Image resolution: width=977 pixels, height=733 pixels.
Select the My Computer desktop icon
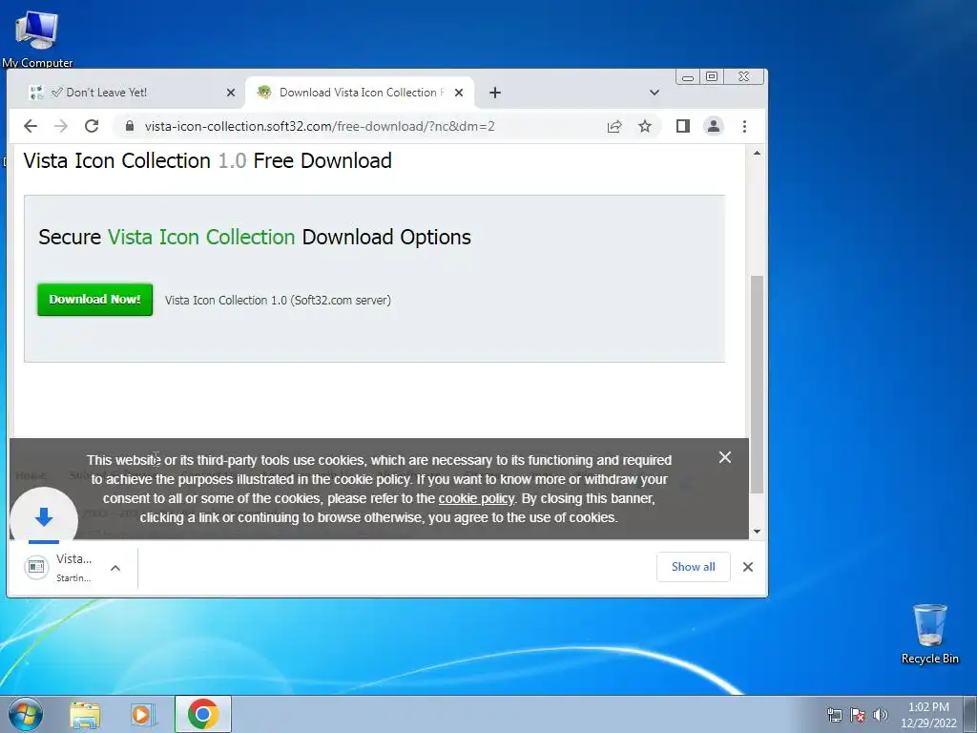click(37, 38)
